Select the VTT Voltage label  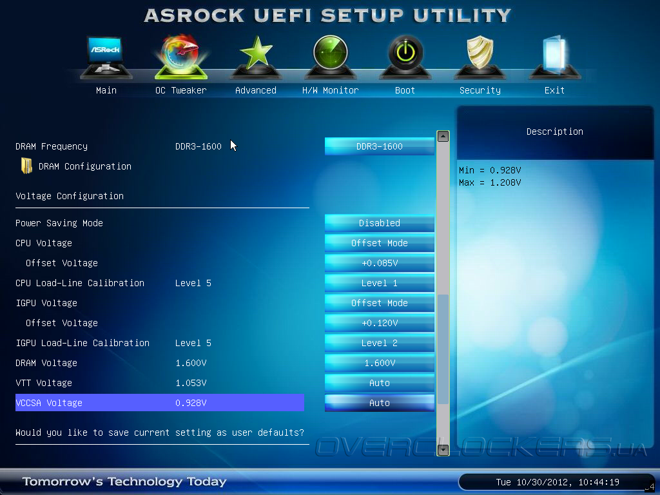(x=44, y=383)
